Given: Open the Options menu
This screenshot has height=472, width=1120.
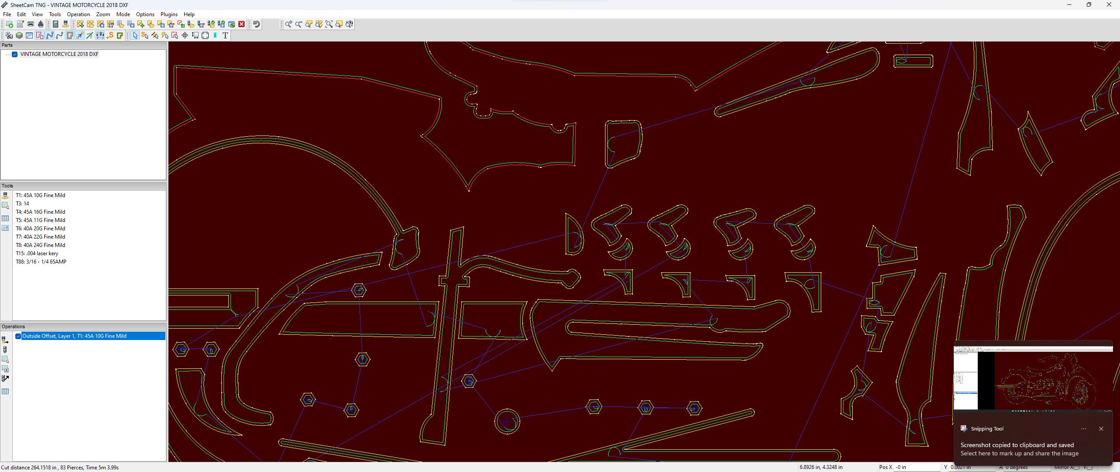Looking at the screenshot, I should 145,14.
